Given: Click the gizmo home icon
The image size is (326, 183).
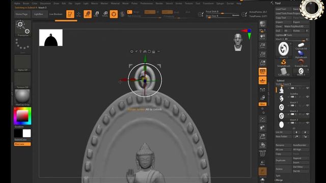Looking at the screenshot, I should pos(145,51).
